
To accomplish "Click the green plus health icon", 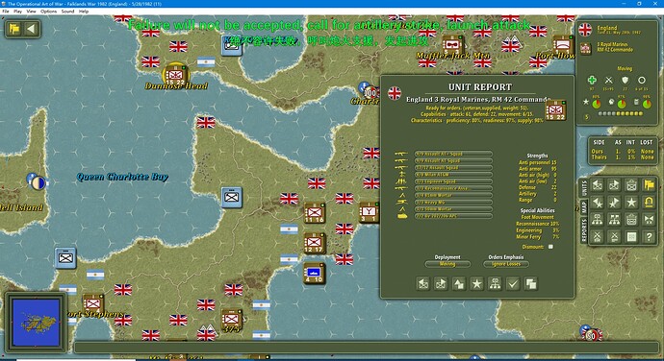I will (592, 80).
